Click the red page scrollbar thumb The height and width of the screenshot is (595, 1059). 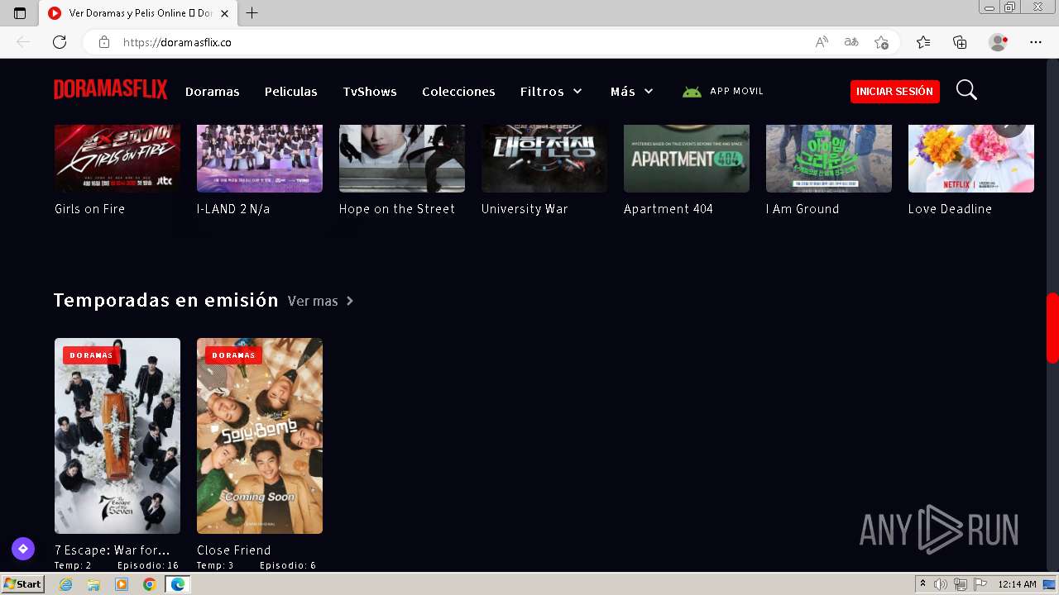(x=1052, y=328)
